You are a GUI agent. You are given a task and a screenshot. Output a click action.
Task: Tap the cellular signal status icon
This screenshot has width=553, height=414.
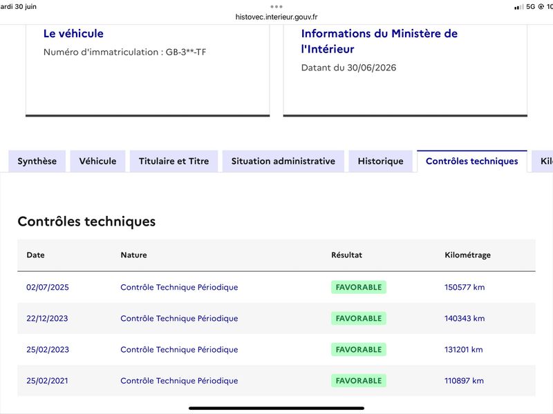[x=519, y=7]
